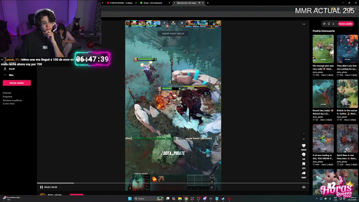Screen dimensions: 359x202
Task: Click the Forged Spirit fire ability icon
Action: coord(154,179)
